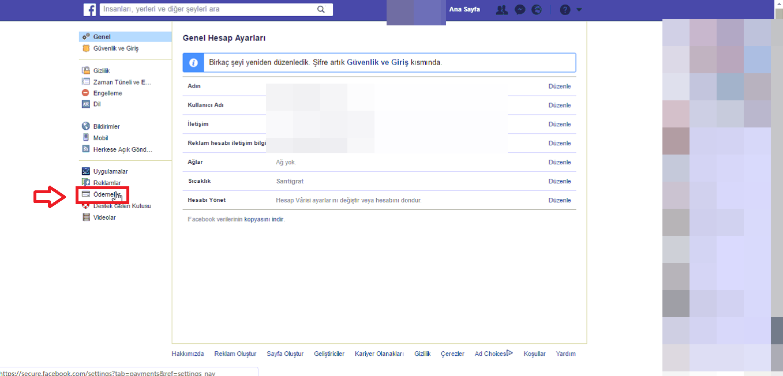Click the red icon beside Engelleme

(86, 93)
